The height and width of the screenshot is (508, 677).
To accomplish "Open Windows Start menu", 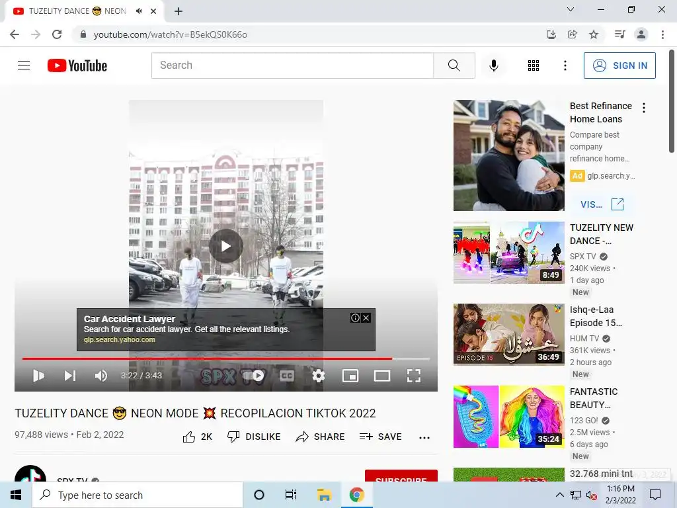I will [x=16, y=495].
